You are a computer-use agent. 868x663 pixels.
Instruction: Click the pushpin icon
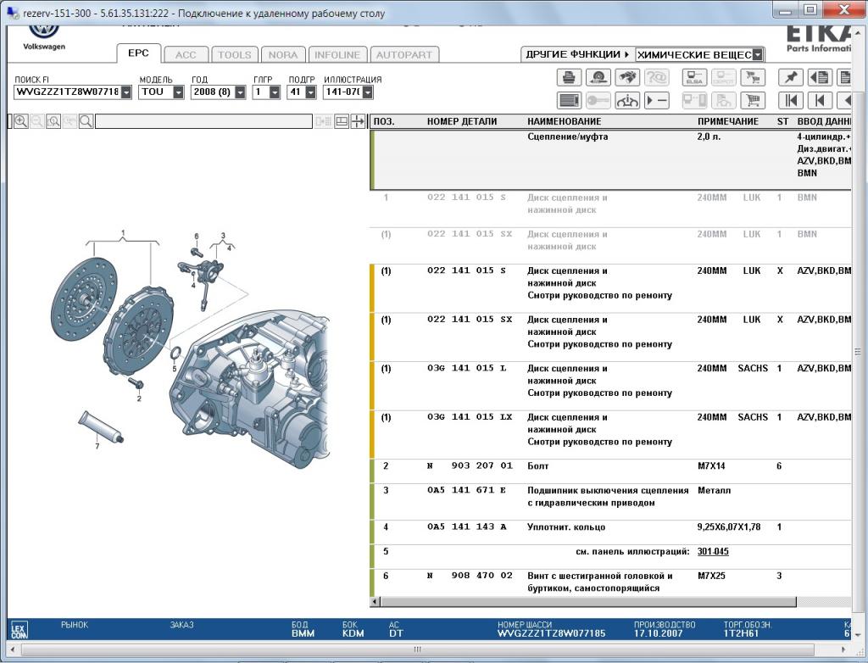[x=791, y=77]
